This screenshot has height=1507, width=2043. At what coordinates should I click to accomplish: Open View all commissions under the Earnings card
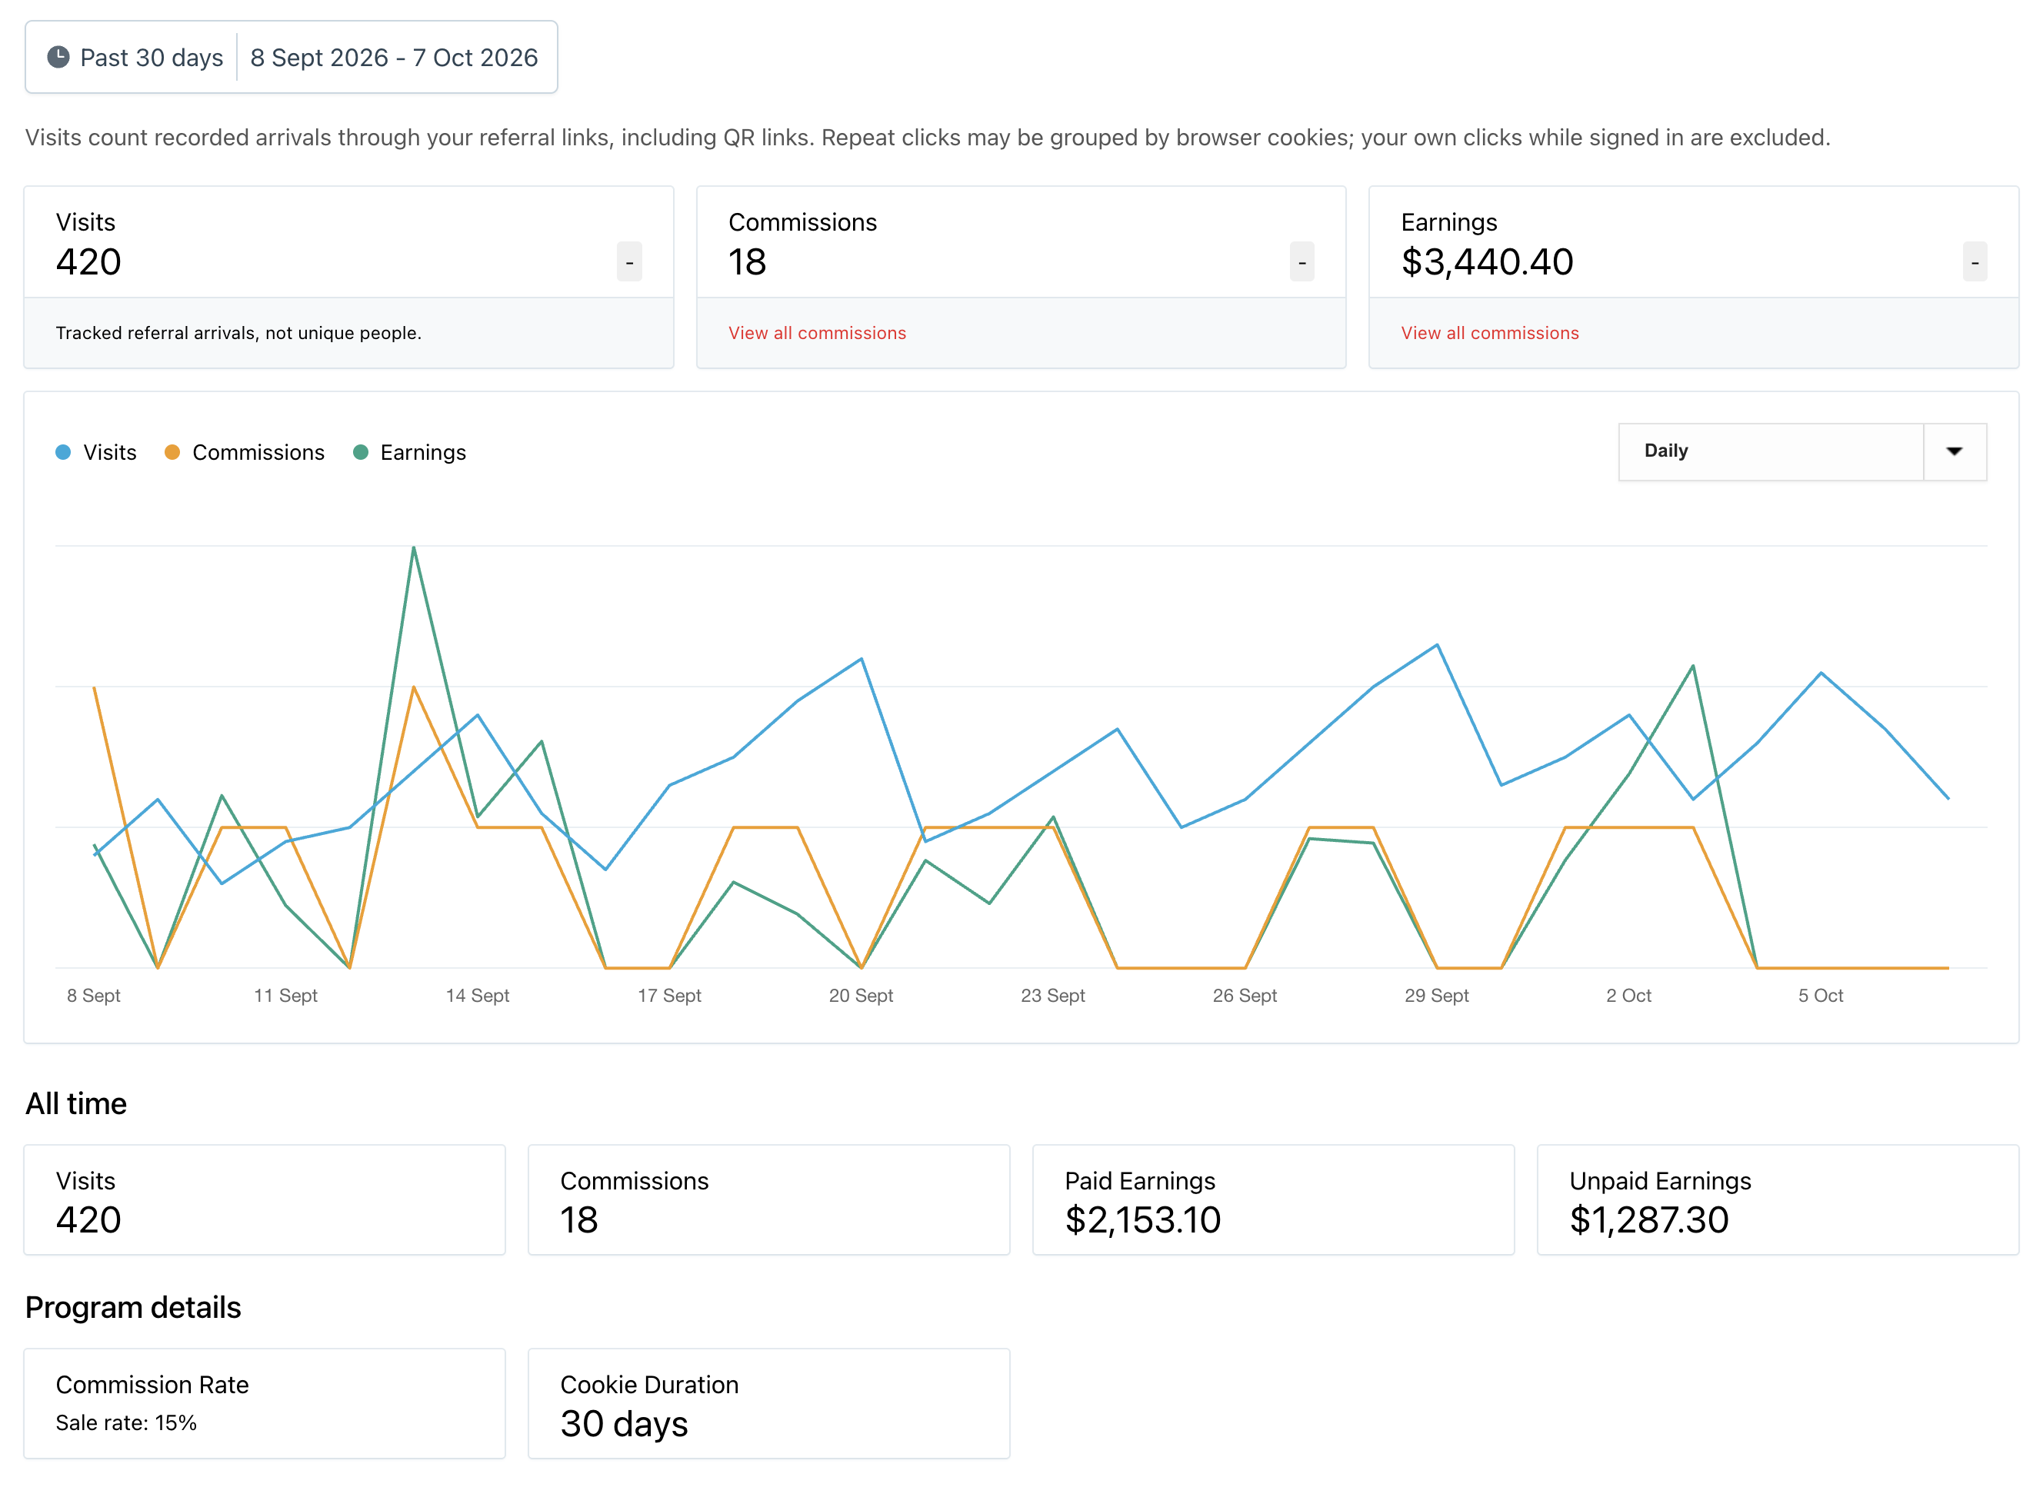[1489, 333]
